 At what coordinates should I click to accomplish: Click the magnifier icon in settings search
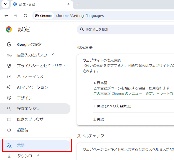[x=82, y=29]
